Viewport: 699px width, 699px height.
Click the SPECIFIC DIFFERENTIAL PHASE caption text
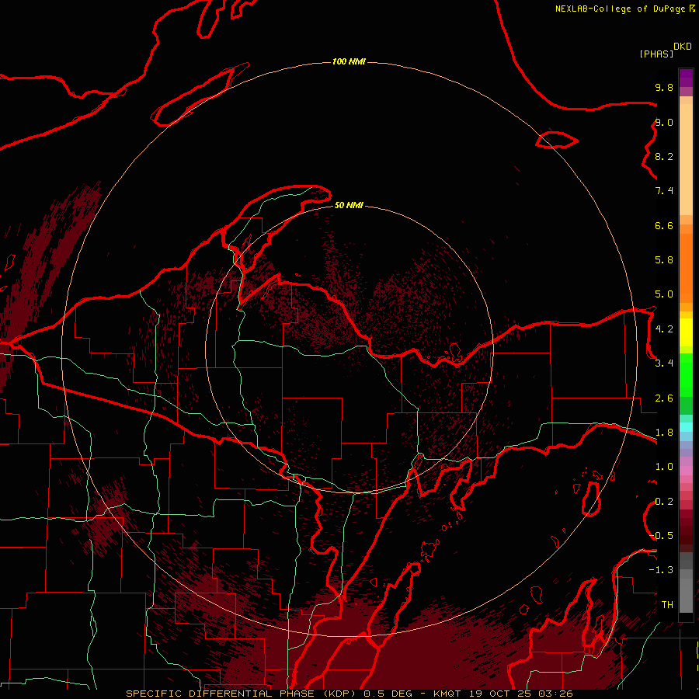(221, 694)
